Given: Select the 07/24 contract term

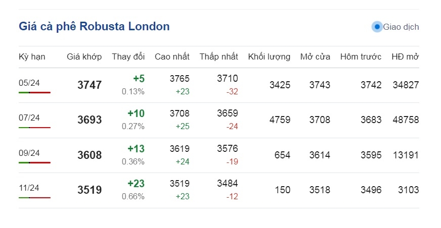Looking at the screenshot, I should point(29,118).
